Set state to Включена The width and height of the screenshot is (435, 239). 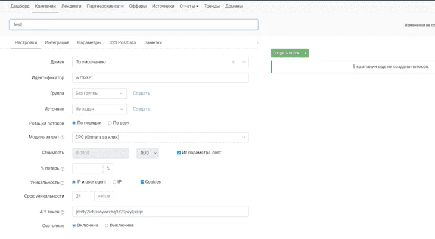[74, 225]
